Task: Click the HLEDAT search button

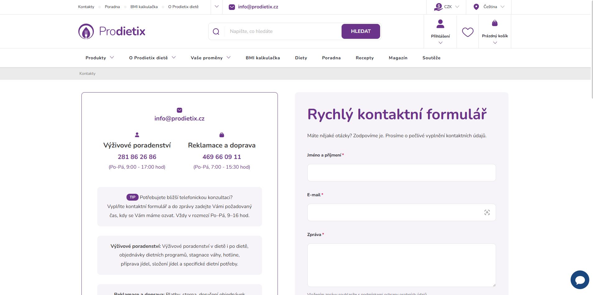Action: (x=361, y=31)
